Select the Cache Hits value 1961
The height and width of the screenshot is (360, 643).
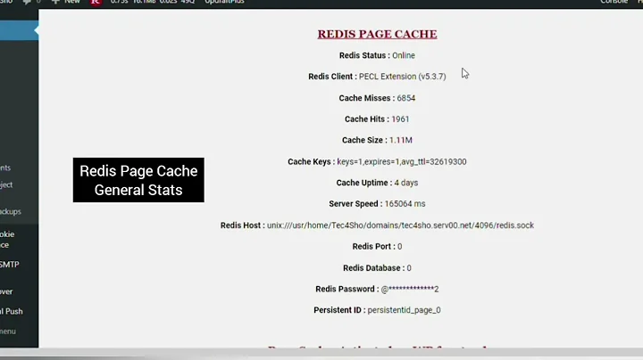click(400, 119)
